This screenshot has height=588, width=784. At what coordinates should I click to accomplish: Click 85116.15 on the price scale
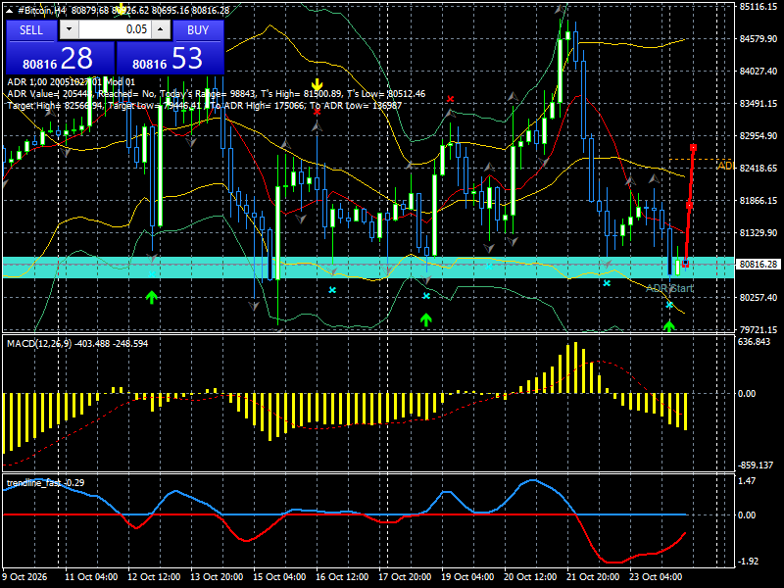[x=759, y=7]
